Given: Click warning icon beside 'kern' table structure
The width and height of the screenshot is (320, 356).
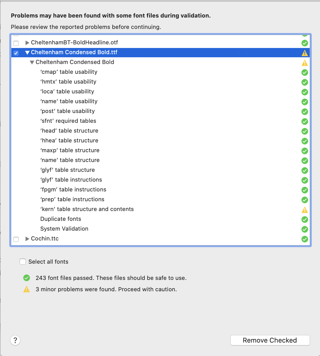Looking at the screenshot, I should pyautogui.click(x=305, y=210).
